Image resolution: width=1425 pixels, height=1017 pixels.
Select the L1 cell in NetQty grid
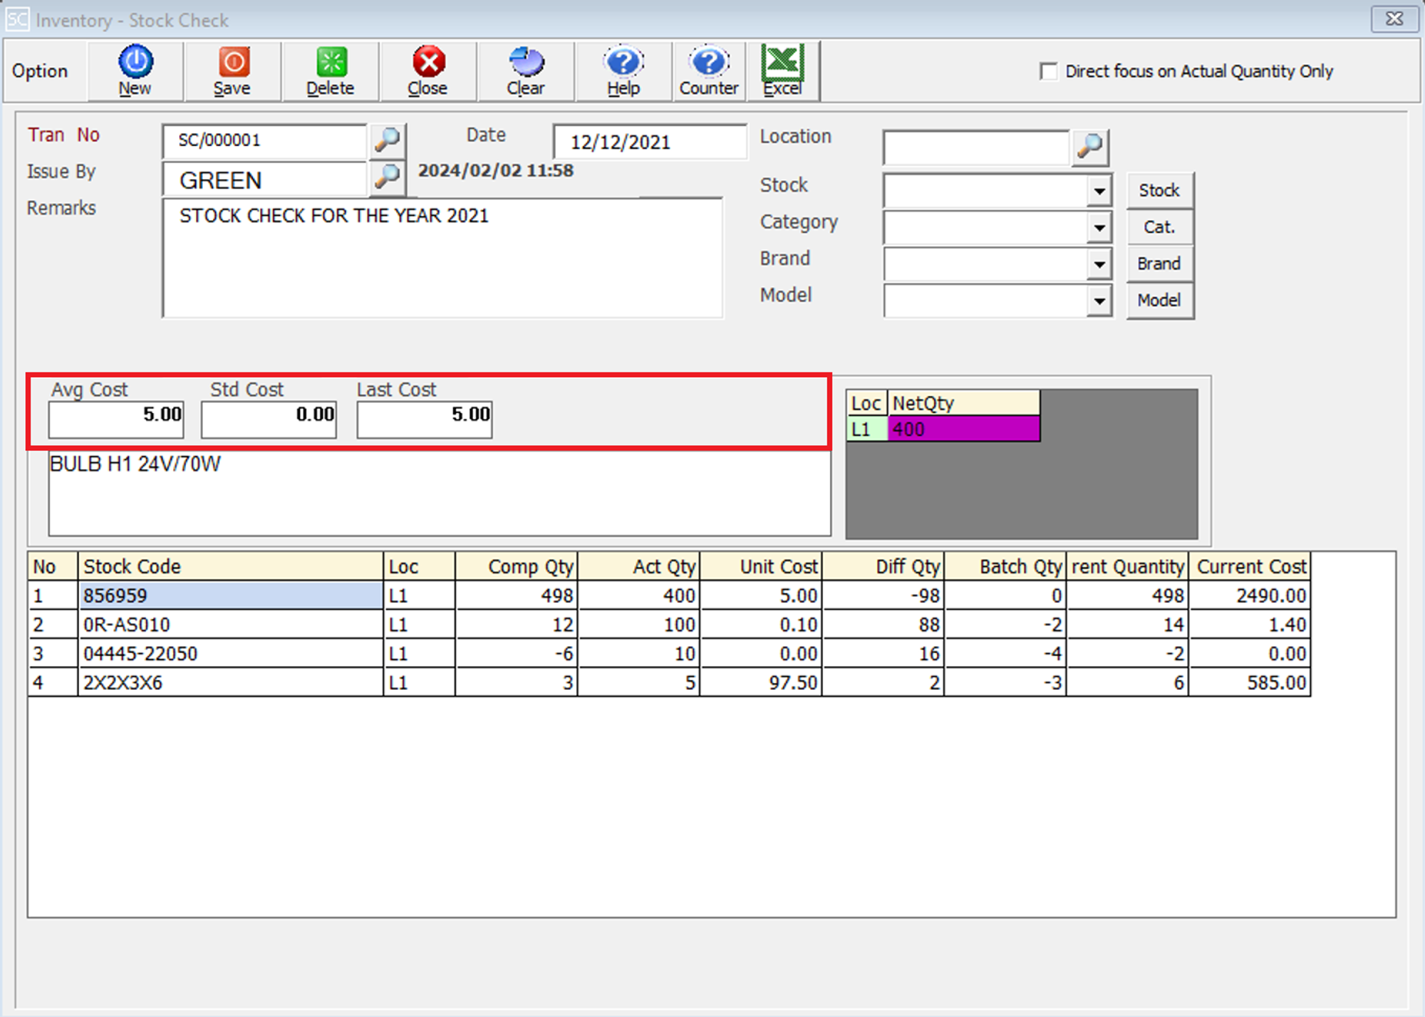pos(867,429)
